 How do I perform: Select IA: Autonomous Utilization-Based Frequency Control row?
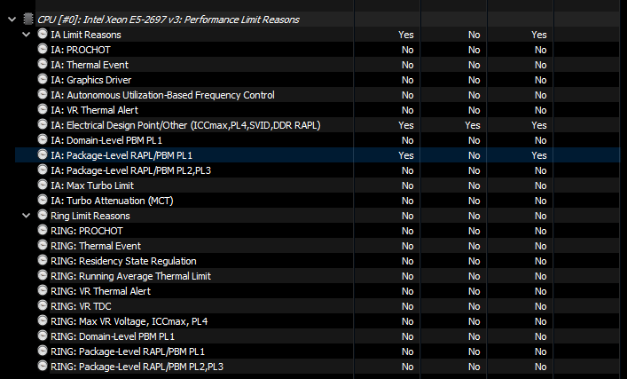coord(162,95)
